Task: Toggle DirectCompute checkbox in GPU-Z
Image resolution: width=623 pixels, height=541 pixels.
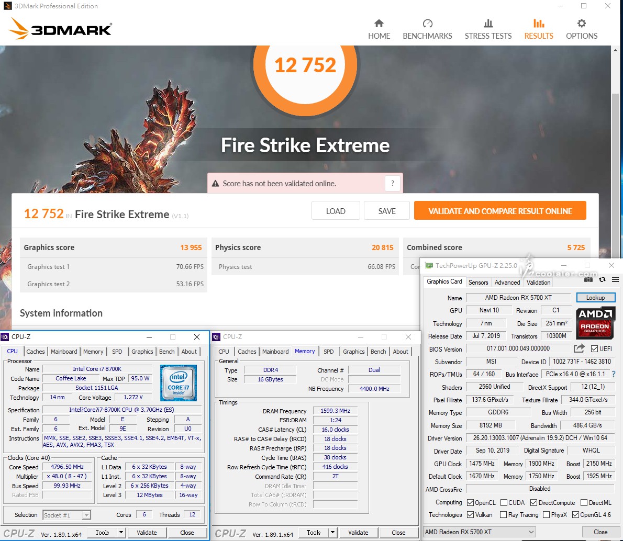Action: [533, 502]
